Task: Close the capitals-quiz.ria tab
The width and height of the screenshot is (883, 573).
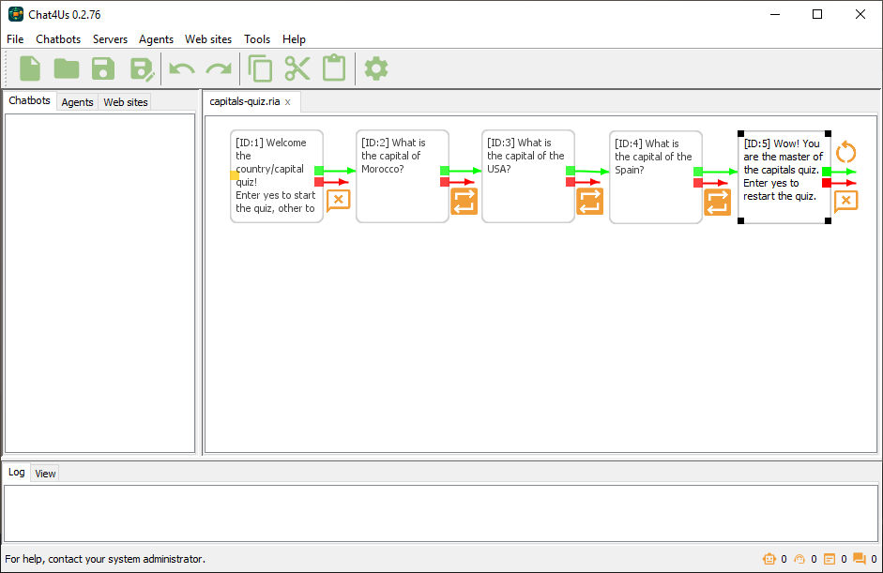Action: pyautogui.click(x=288, y=102)
